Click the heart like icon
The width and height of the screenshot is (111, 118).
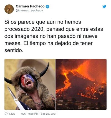point(6,114)
